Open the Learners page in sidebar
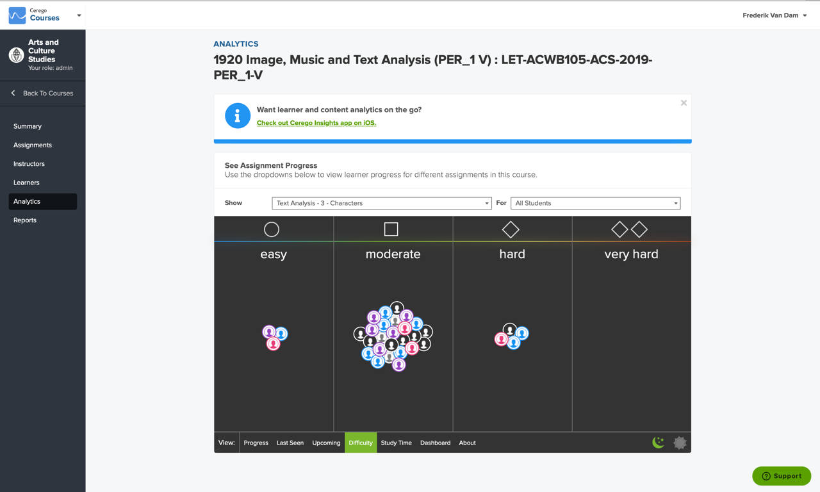Image resolution: width=820 pixels, height=492 pixels. point(26,183)
